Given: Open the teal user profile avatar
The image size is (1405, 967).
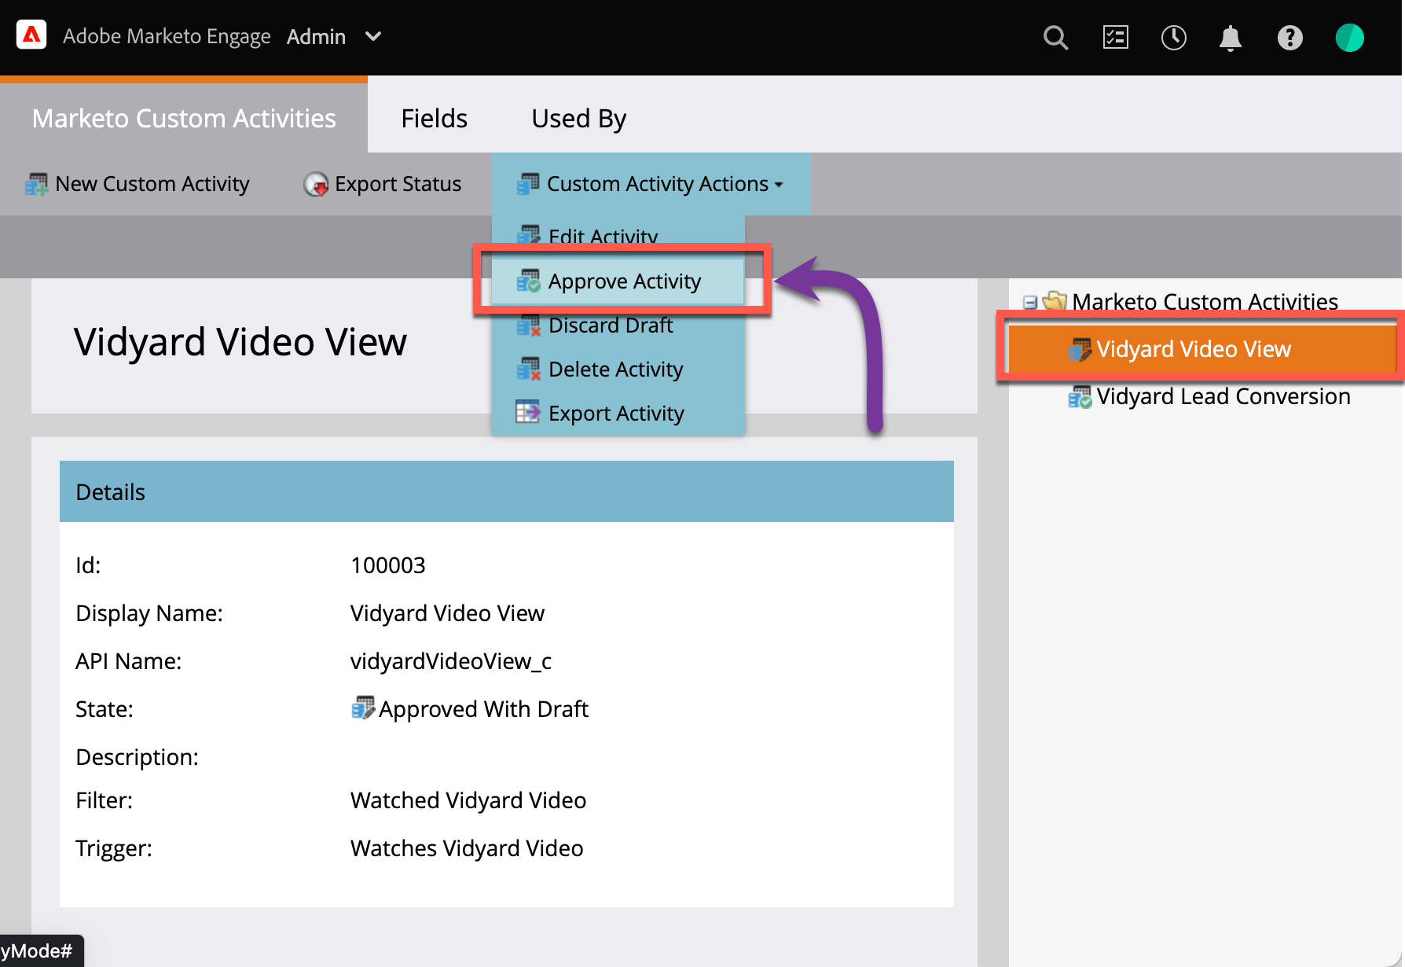Looking at the screenshot, I should tap(1349, 37).
